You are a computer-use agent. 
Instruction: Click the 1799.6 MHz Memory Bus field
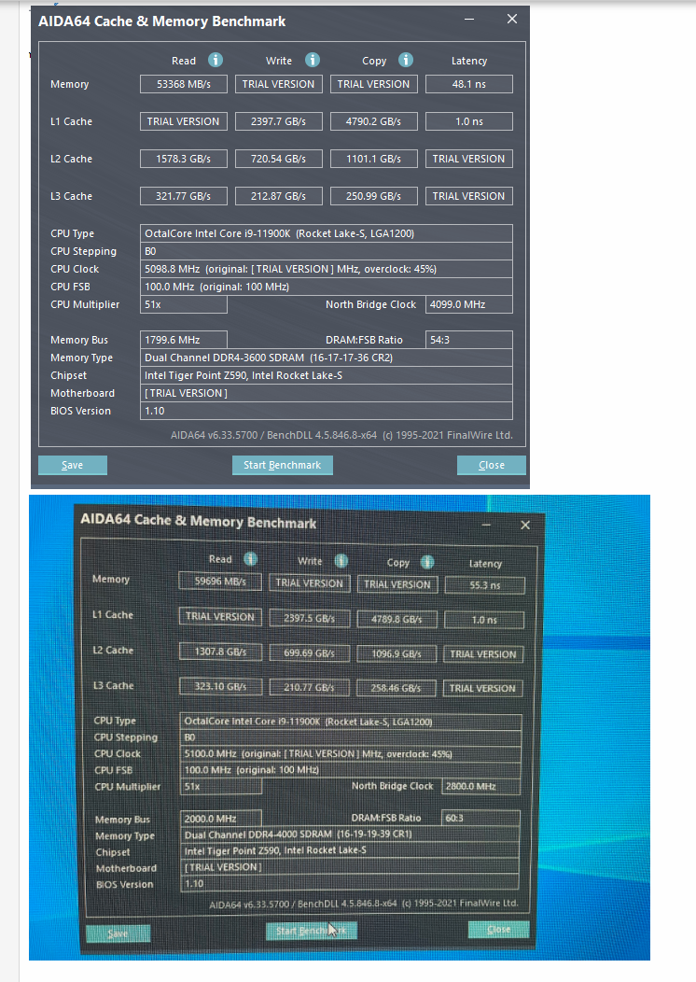pos(184,340)
